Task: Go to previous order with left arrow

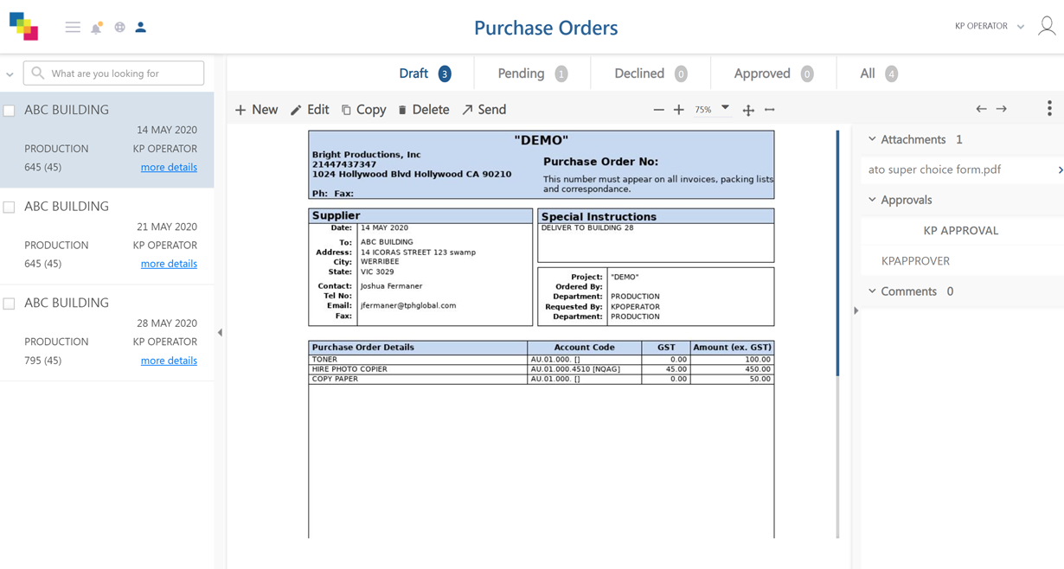Action: click(981, 109)
